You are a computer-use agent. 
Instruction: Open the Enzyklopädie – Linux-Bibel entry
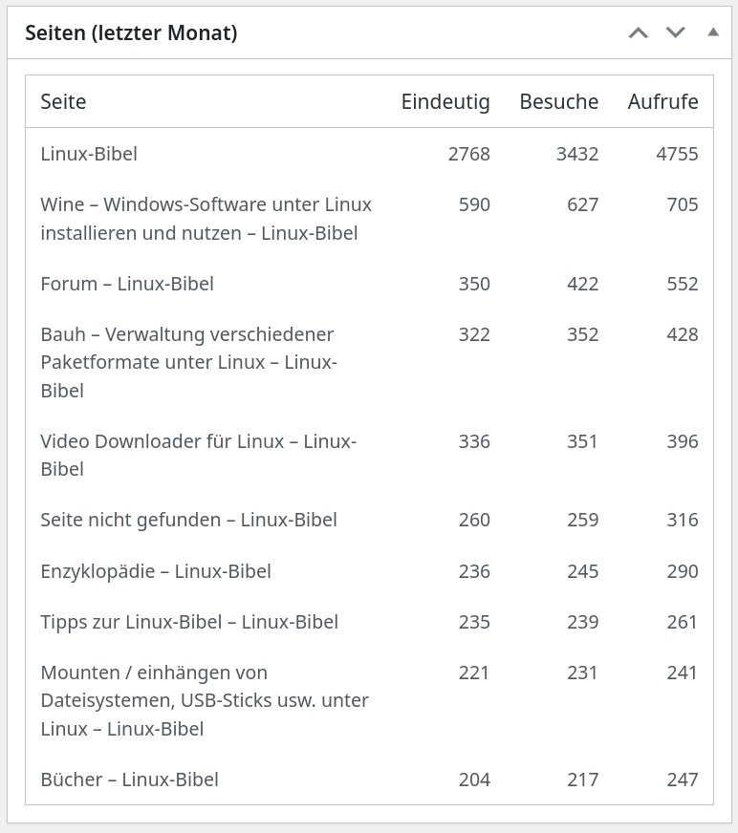point(156,571)
